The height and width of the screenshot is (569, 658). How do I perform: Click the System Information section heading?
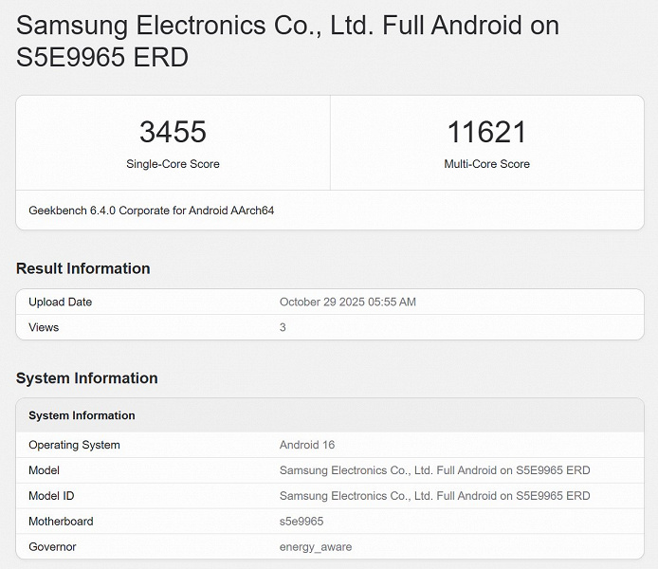click(87, 378)
